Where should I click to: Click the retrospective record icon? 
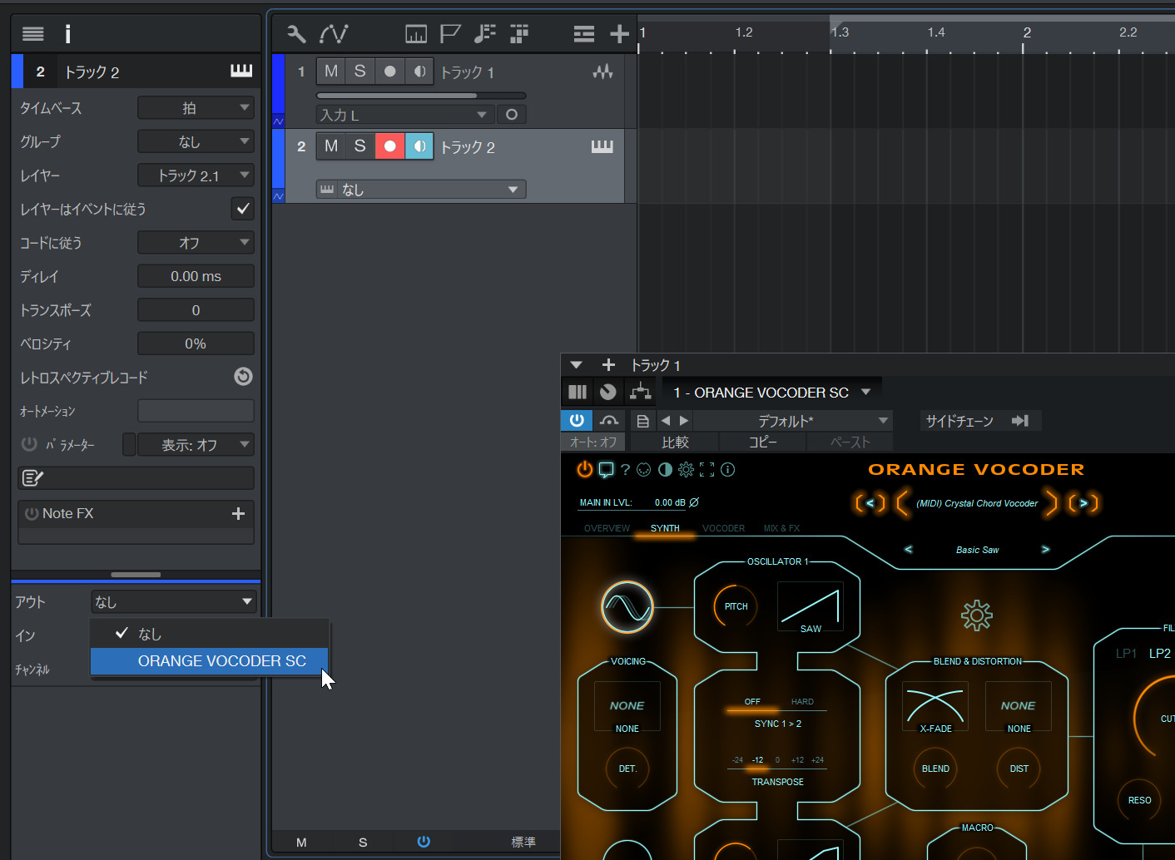[243, 377]
